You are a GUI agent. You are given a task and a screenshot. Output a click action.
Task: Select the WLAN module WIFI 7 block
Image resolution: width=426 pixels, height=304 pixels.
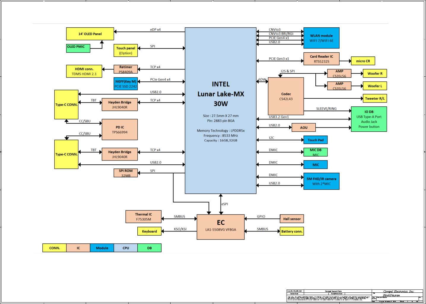coord(321,38)
